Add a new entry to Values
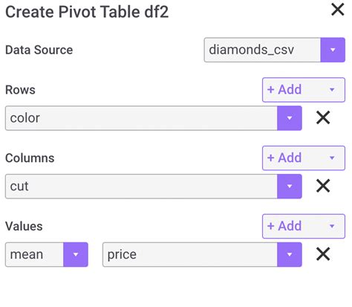352x307 pixels. click(284, 226)
